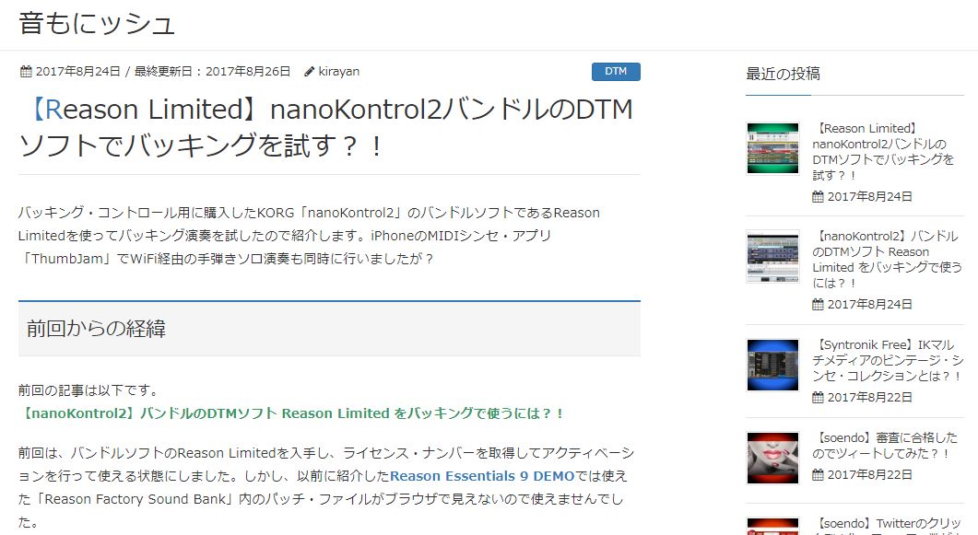This screenshot has height=535, width=978.
Task: Open author kirayan's page
Action: 338,72
